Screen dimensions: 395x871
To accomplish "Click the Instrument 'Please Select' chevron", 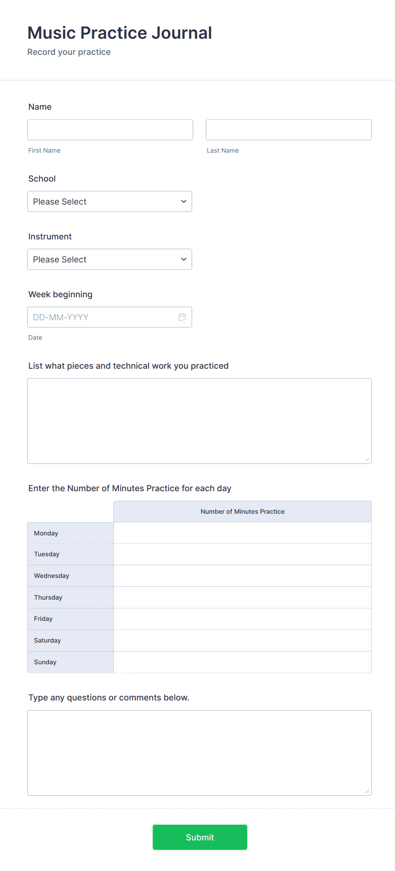I will tap(183, 259).
